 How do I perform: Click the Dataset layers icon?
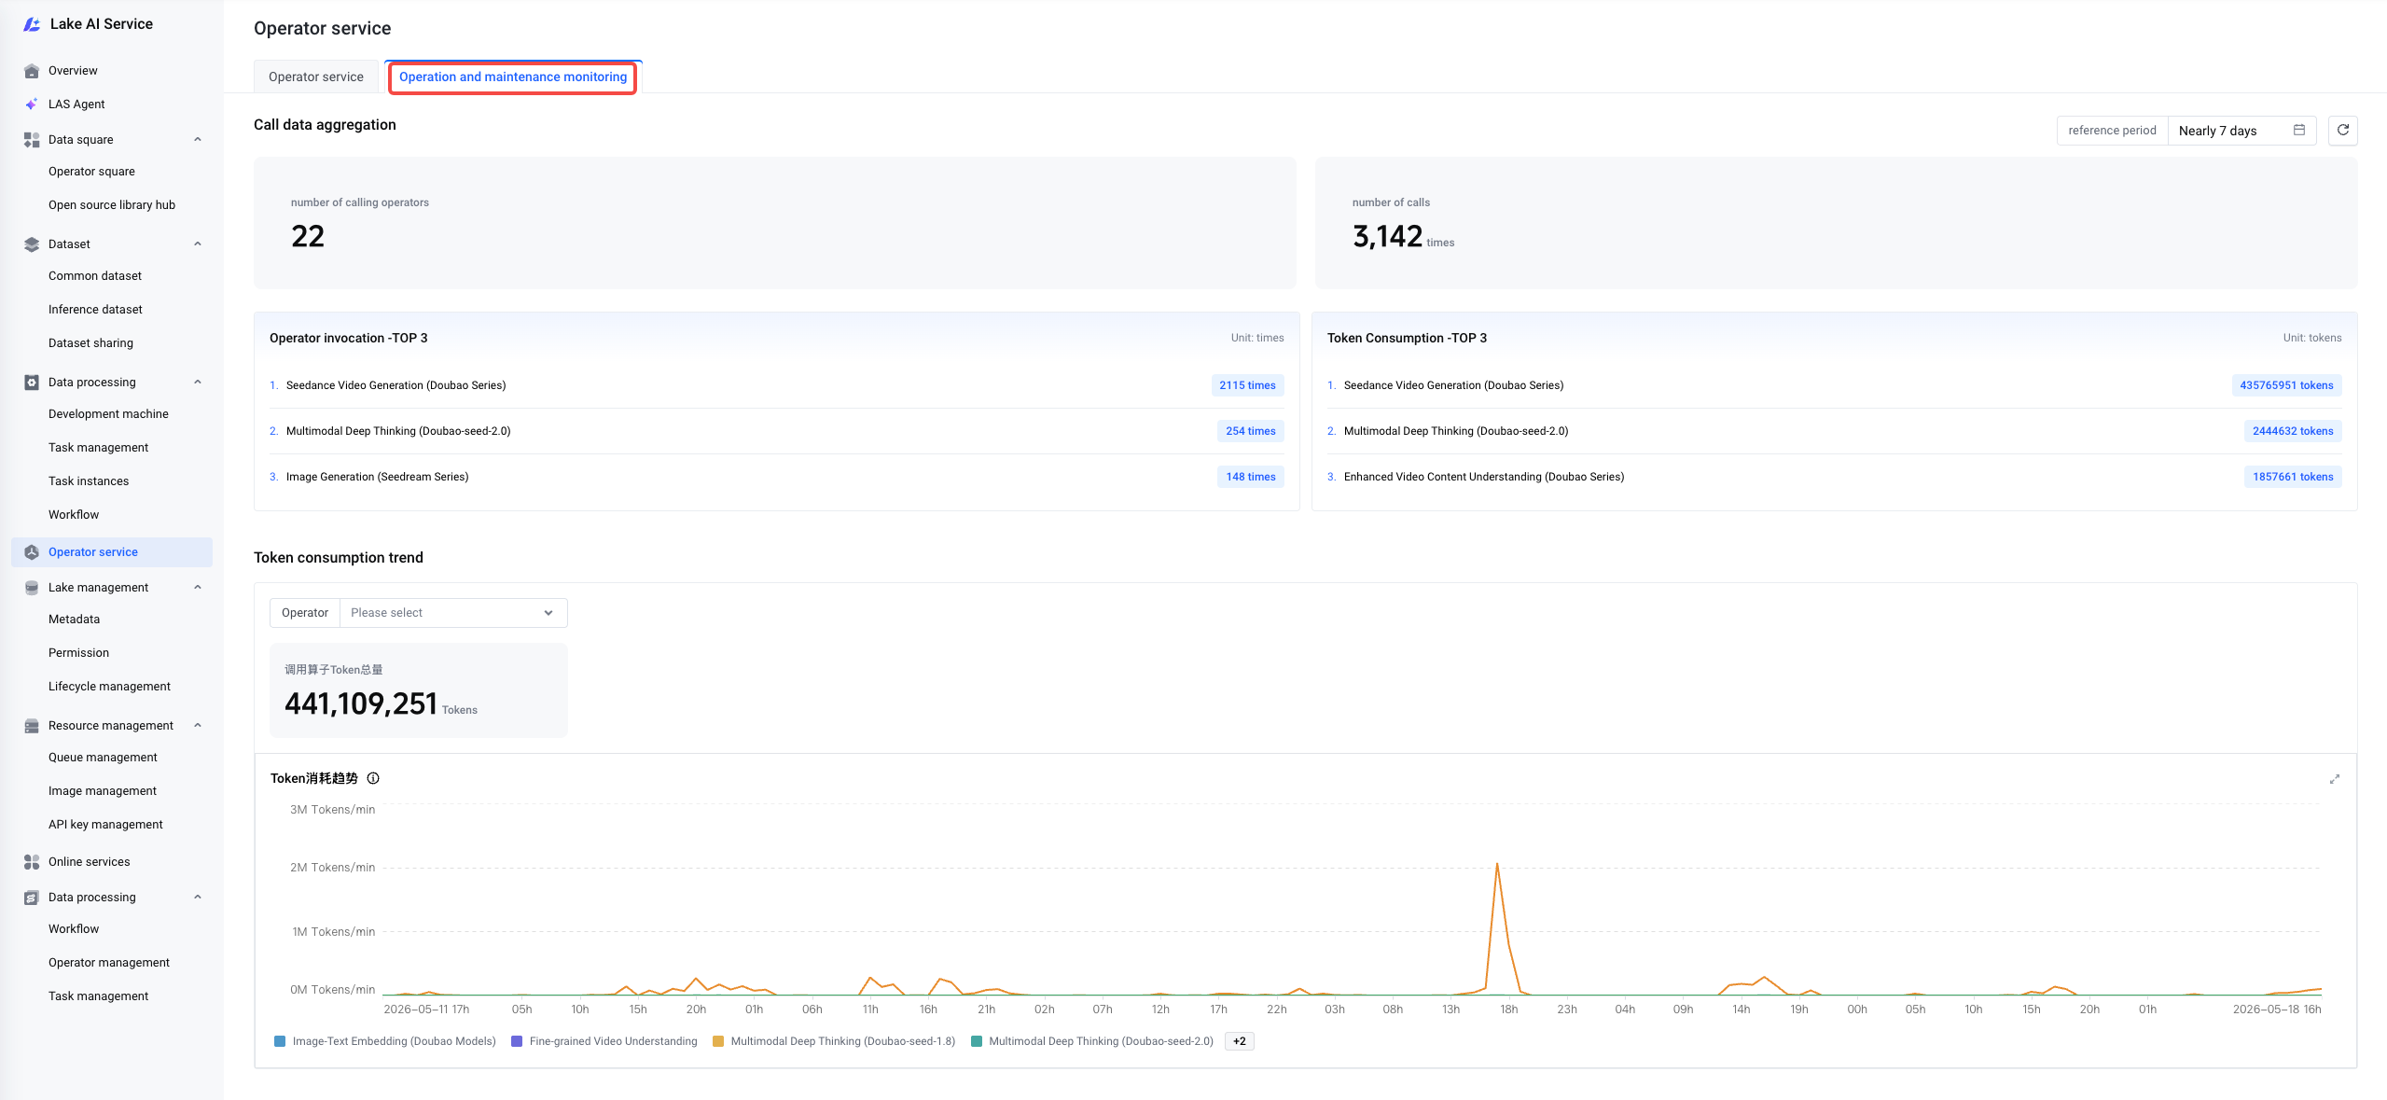pyautogui.click(x=32, y=244)
